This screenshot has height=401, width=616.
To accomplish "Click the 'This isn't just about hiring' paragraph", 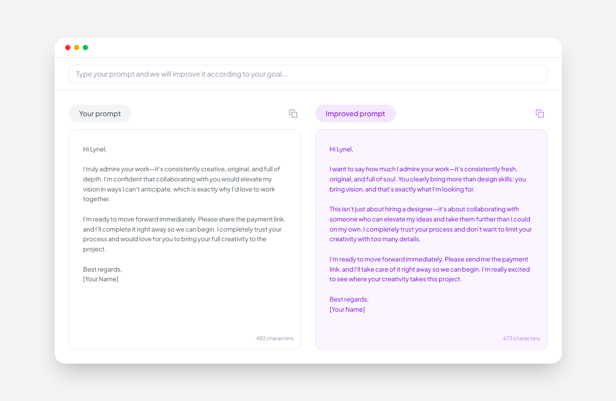I will coord(430,224).
